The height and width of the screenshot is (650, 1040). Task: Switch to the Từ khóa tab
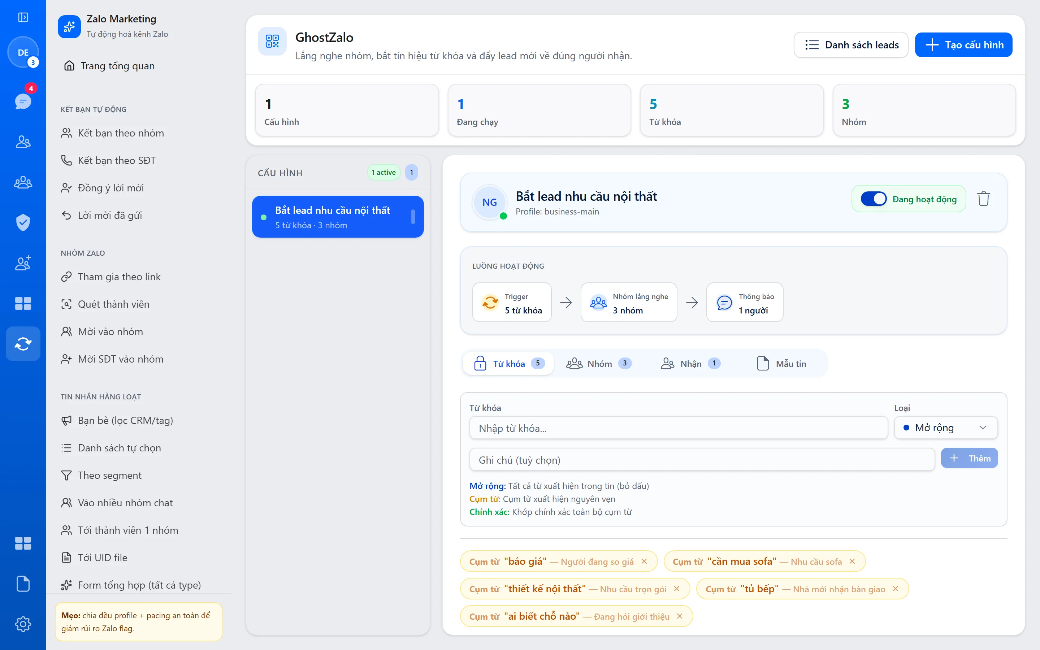click(x=509, y=363)
